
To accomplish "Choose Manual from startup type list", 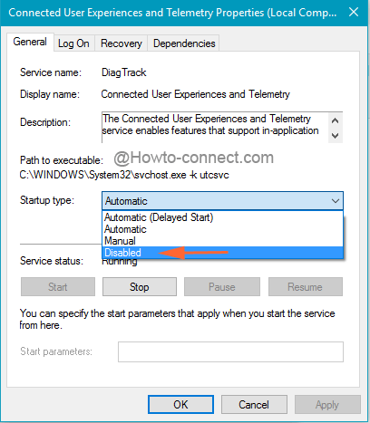I will click(x=222, y=241).
